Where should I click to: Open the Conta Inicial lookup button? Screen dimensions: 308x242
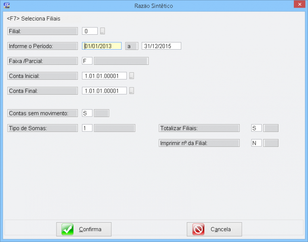132,76
